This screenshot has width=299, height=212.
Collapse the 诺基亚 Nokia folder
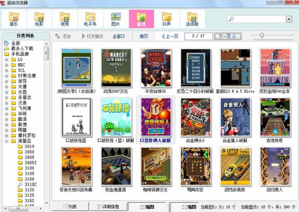click(x=7, y=141)
